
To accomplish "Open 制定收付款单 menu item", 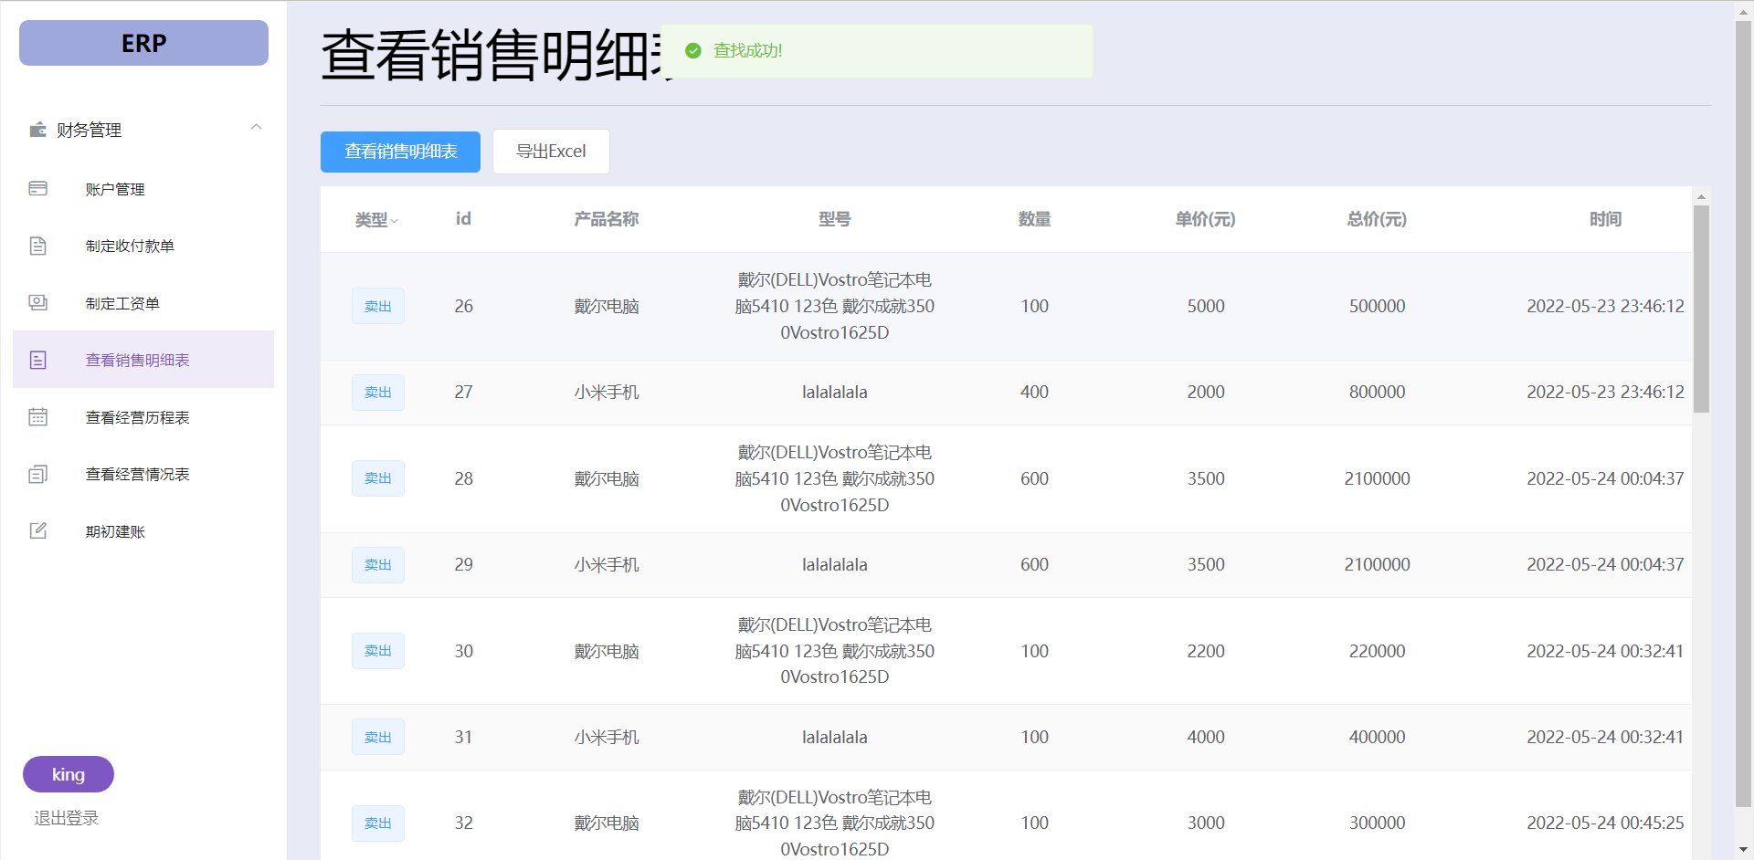I will pyautogui.click(x=143, y=246).
